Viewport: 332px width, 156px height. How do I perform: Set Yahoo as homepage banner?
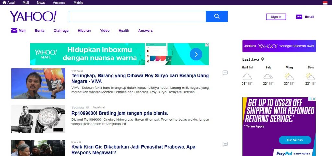(279, 46)
